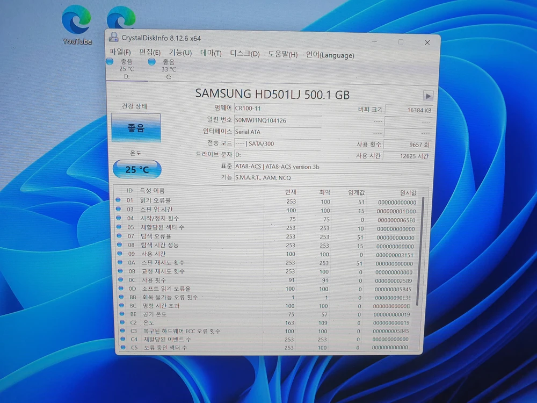
Task: Click the firmware field CR100-11
Action: point(278,109)
